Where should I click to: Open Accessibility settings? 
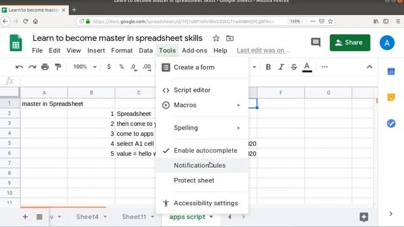tap(202, 203)
